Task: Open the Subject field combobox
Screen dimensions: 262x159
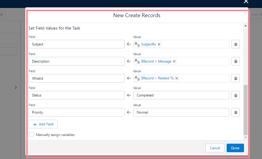Action: (76, 44)
